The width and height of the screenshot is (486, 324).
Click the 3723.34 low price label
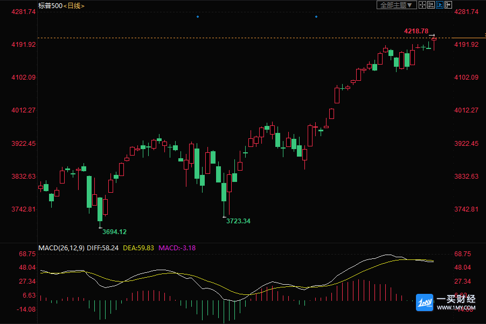(x=238, y=221)
